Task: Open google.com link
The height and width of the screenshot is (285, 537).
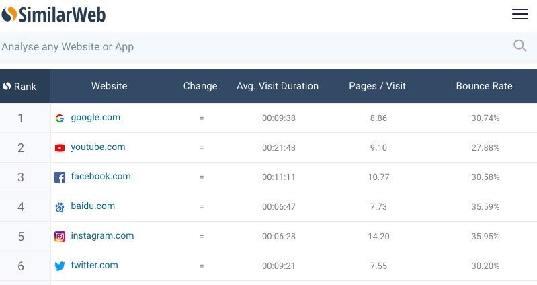Action: click(95, 118)
